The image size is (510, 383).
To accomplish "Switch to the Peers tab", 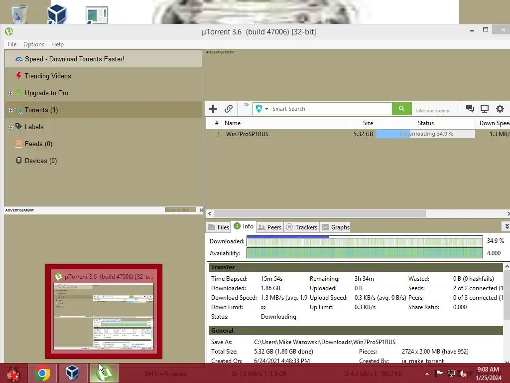I will (269, 227).
